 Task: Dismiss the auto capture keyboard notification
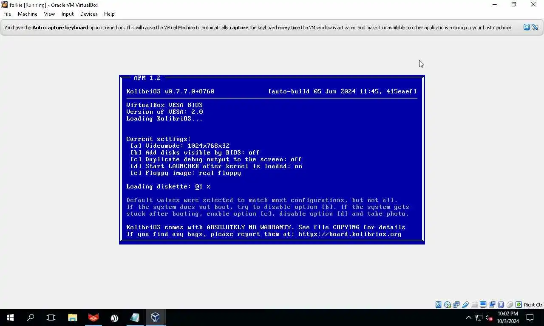click(x=527, y=27)
